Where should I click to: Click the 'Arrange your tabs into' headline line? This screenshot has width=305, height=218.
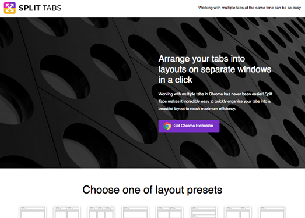(202, 59)
